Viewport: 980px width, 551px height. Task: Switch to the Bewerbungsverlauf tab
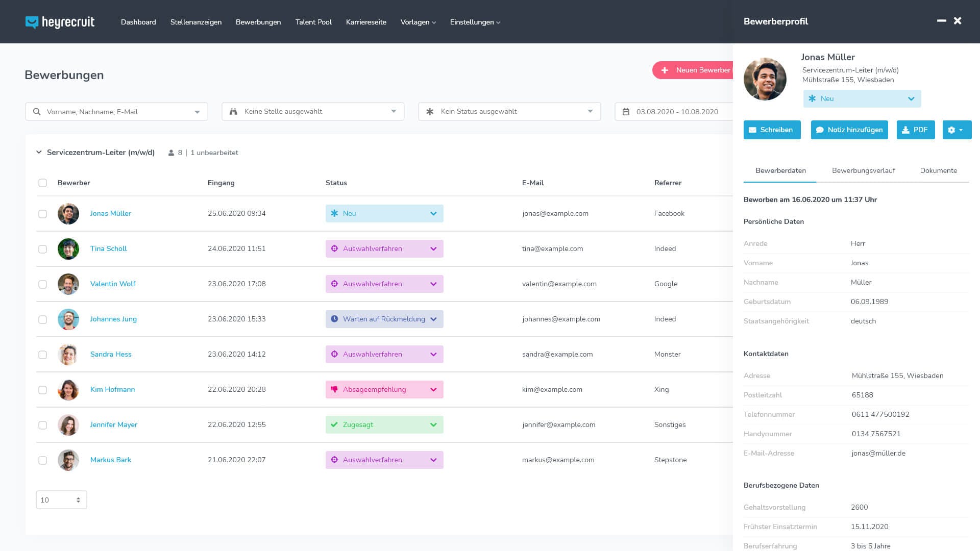coord(863,170)
